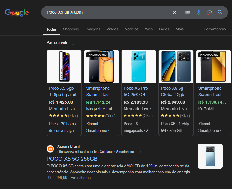Clear the search box with the X icon
The width and height of the screenshot is (232, 189).
pos(175,12)
